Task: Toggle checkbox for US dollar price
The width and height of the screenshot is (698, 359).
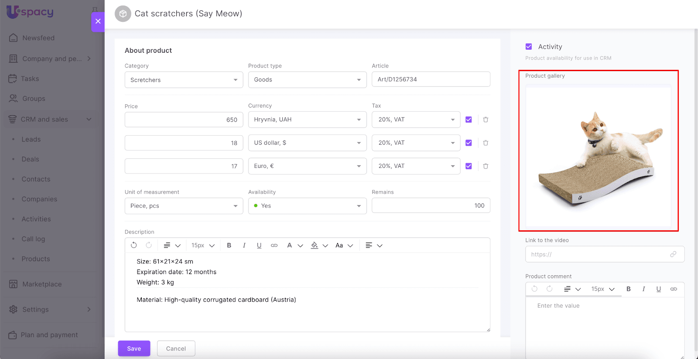Action: (469, 143)
